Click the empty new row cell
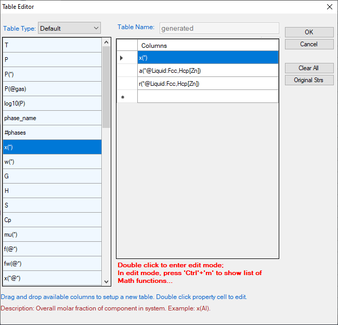 pyautogui.click(x=207, y=96)
